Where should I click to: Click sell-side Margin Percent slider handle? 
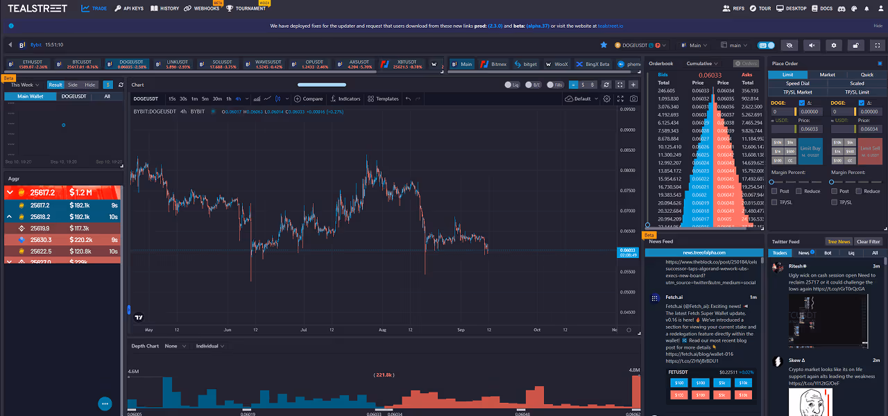(x=832, y=182)
